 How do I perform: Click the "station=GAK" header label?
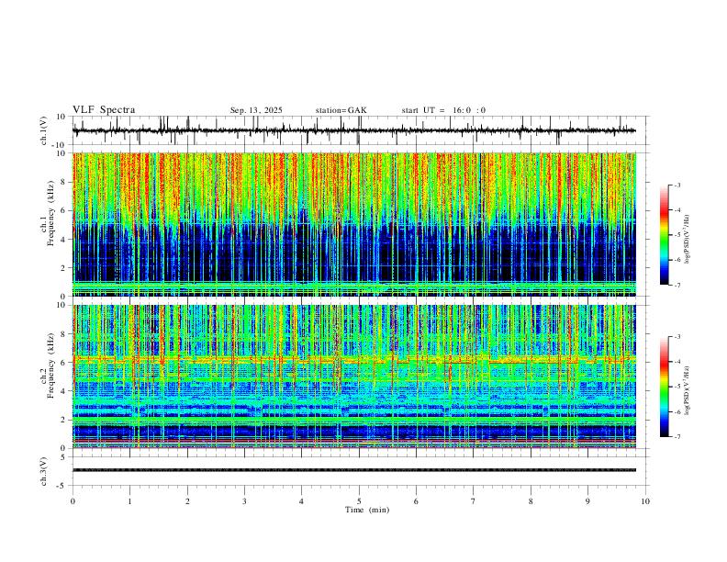coord(341,110)
